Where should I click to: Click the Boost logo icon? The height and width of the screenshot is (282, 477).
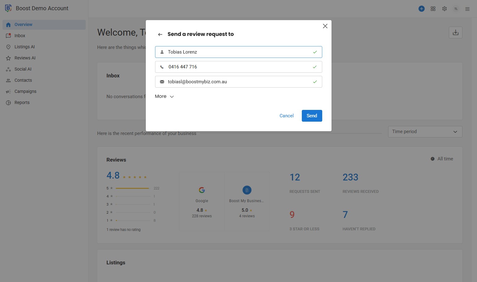(8, 8)
